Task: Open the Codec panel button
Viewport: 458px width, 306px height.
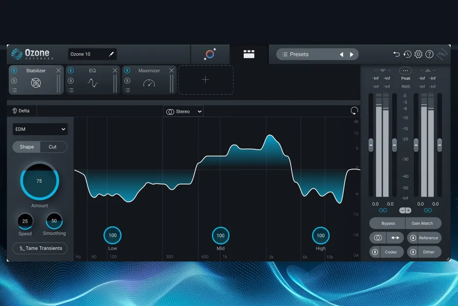Action: 391,252
